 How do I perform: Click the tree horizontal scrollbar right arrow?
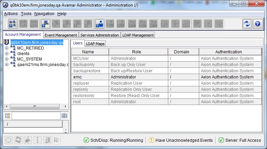coord(66,106)
